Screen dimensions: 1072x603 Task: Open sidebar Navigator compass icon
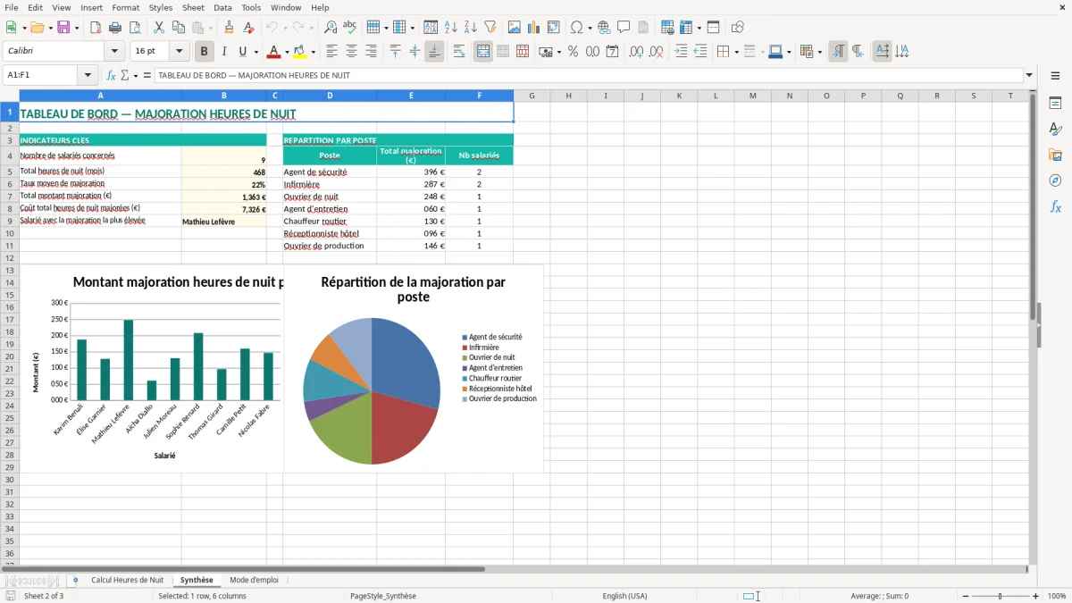1055,180
